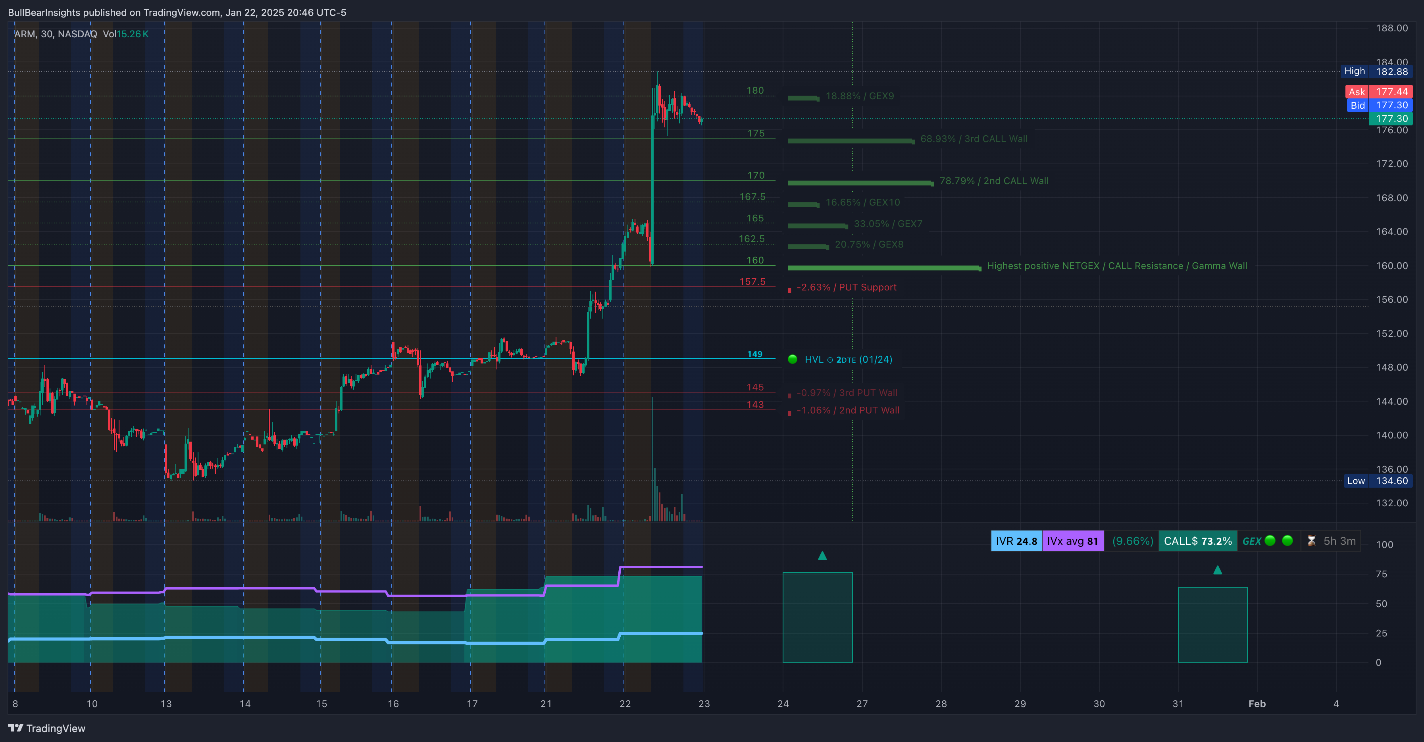Click the HVL 2DTE (01/24) label
The height and width of the screenshot is (742, 1424).
click(848, 359)
